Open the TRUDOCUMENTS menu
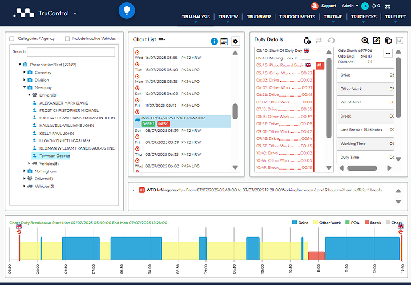Screen dimensions: 411x285 pos(297,17)
